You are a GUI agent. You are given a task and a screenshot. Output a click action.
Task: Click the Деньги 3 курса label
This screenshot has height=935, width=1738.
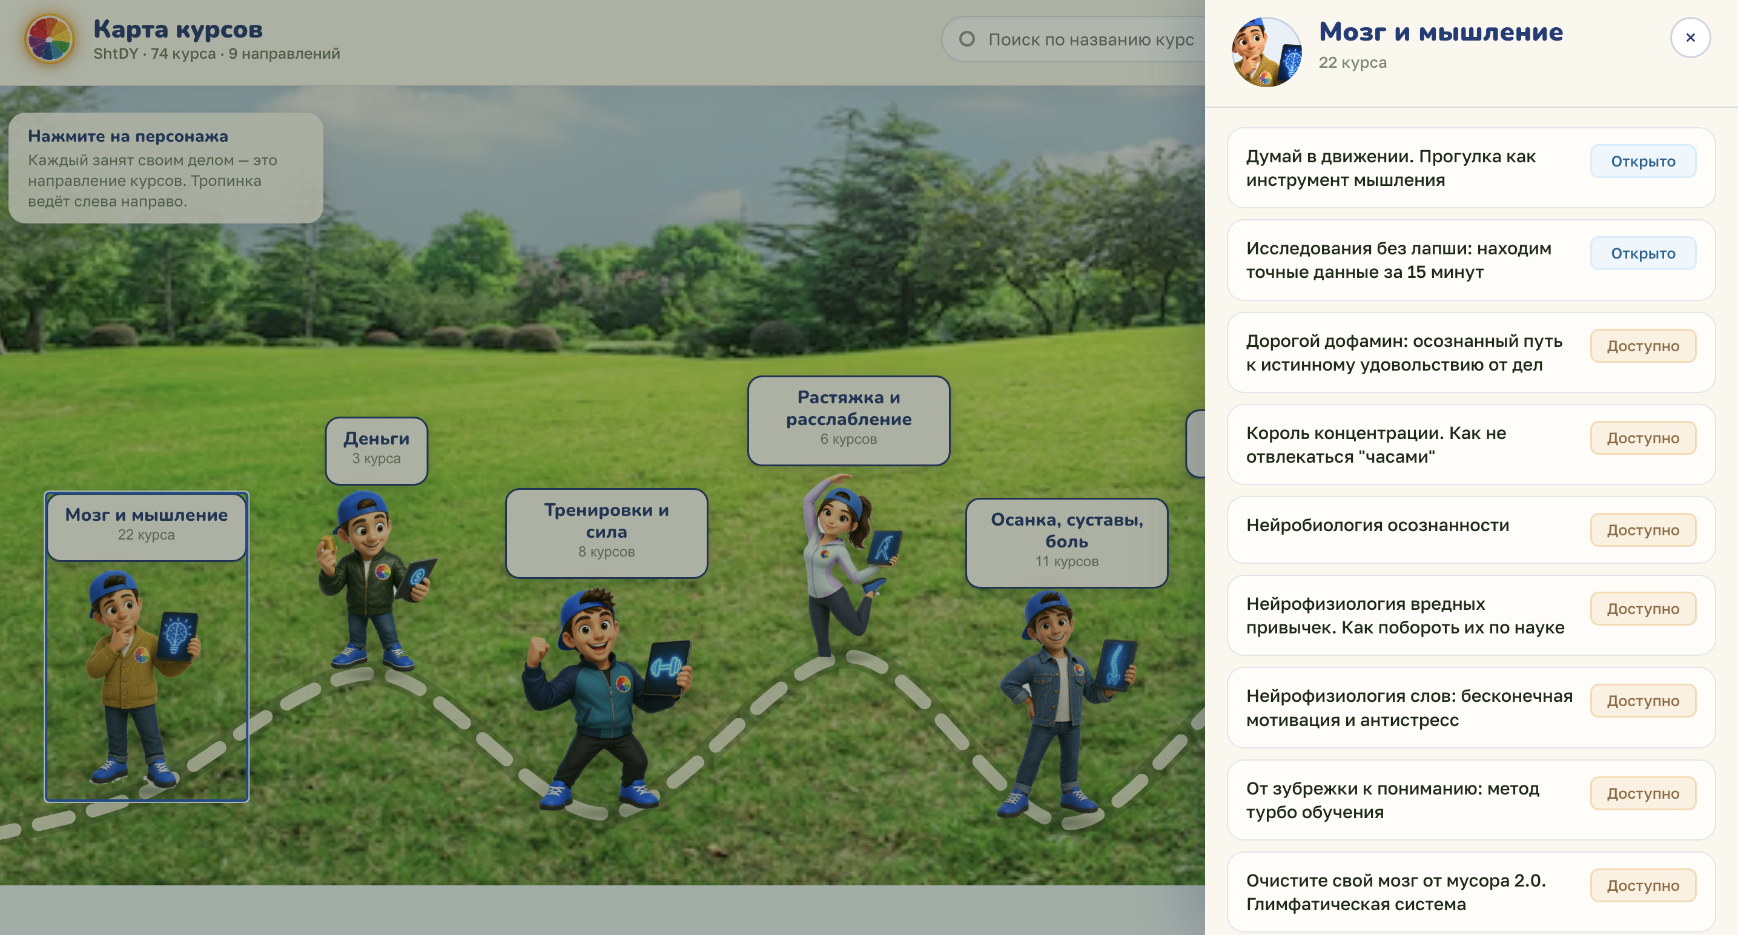(377, 450)
